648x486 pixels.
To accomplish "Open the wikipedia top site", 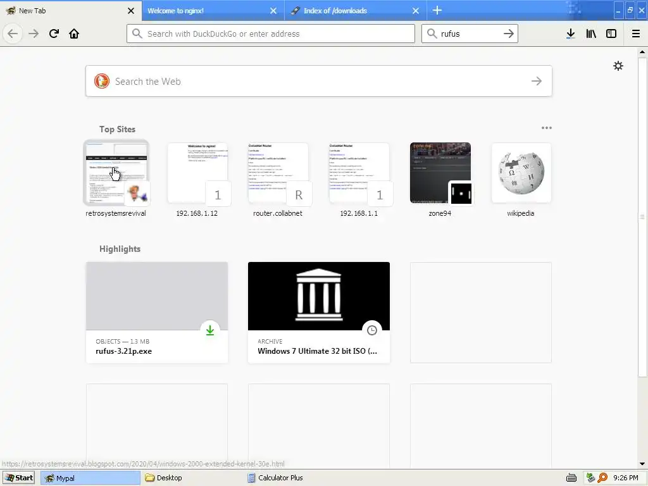I will (x=521, y=178).
